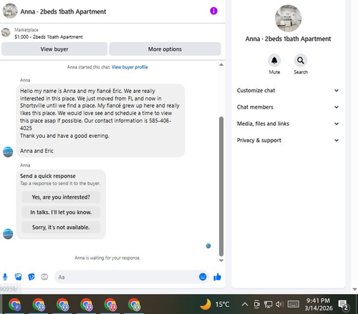Click scroll-down arrow of chat scrollbar

tap(221, 260)
